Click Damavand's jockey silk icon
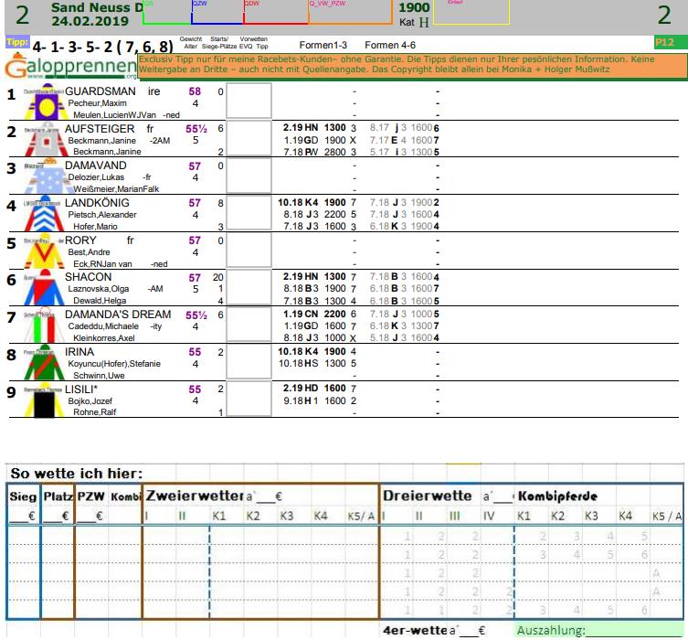The image size is (688, 640). click(x=43, y=178)
